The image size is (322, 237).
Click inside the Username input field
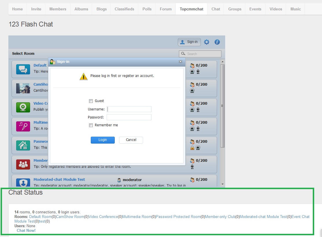129,109
